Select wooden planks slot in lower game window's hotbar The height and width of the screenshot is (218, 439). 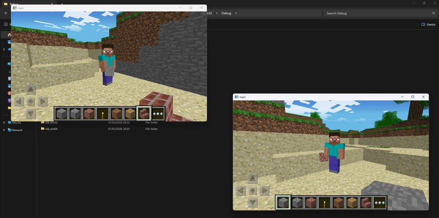pyautogui.click(x=352, y=202)
